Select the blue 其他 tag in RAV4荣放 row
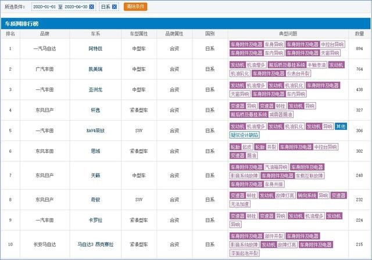The image size is (372, 260). (x=341, y=127)
